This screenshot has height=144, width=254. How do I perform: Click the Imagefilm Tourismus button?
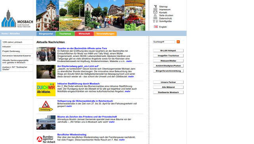[168, 56]
